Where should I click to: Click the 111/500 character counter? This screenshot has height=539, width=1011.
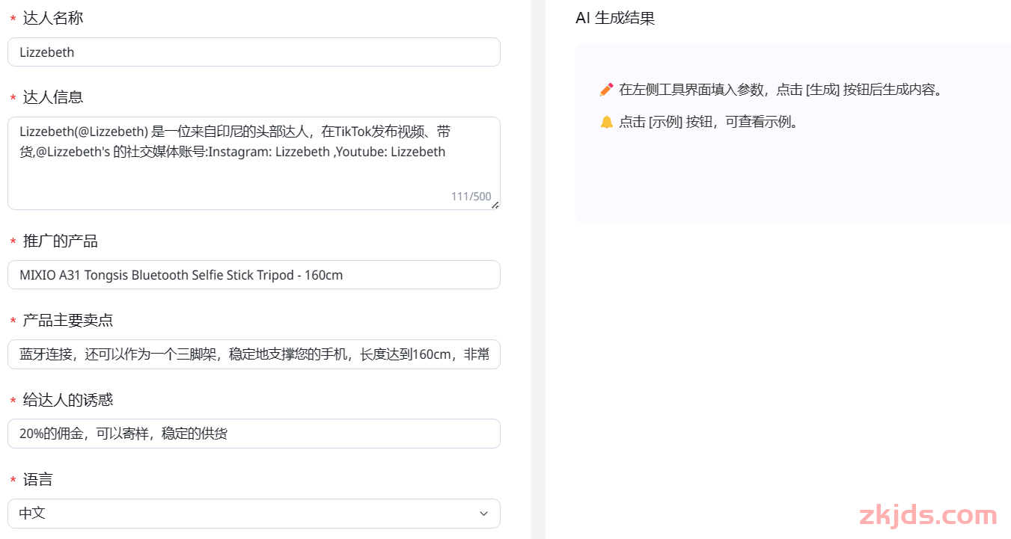pyautogui.click(x=471, y=197)
